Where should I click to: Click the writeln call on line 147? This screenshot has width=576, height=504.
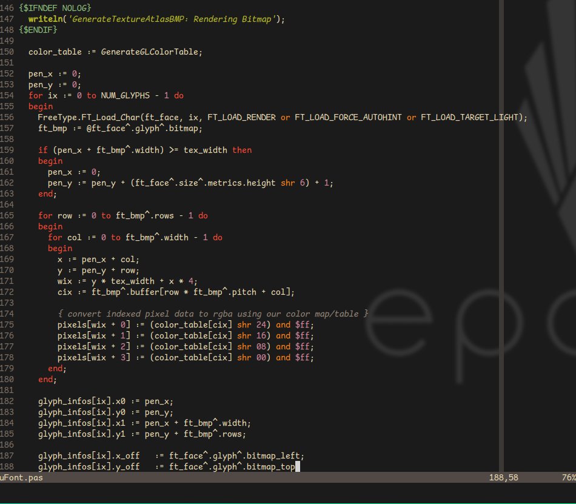pos(156,19)
